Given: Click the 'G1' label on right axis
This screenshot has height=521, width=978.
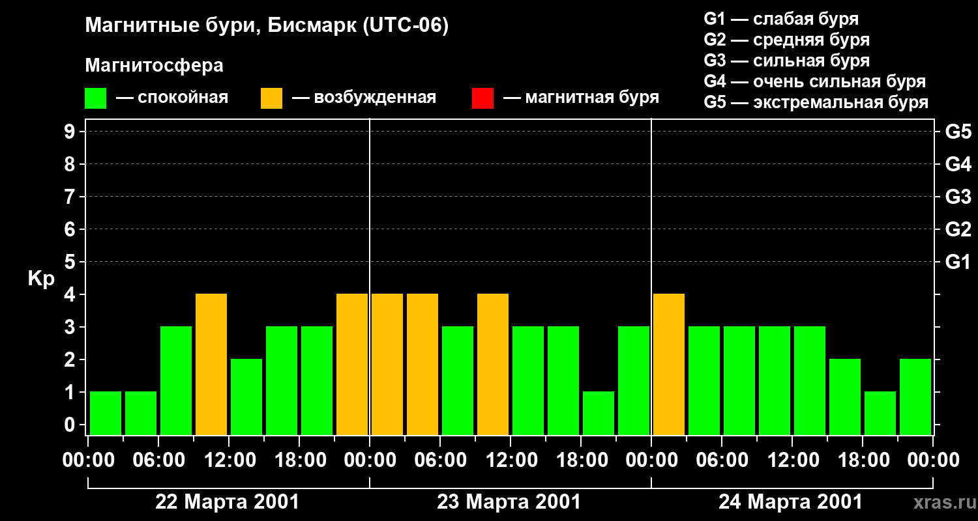Looking at the screenshot, I should [x=958, y=262].
